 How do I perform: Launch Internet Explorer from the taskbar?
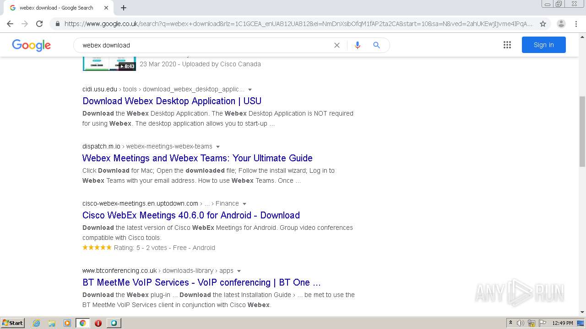pos(37,323)
